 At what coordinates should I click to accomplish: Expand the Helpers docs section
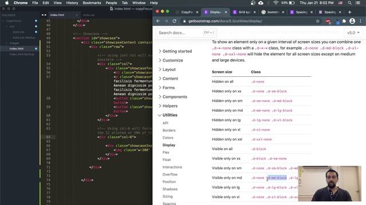168,106
